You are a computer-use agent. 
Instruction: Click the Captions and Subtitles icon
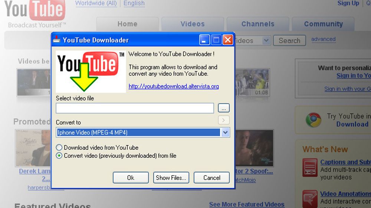[310, 168]
